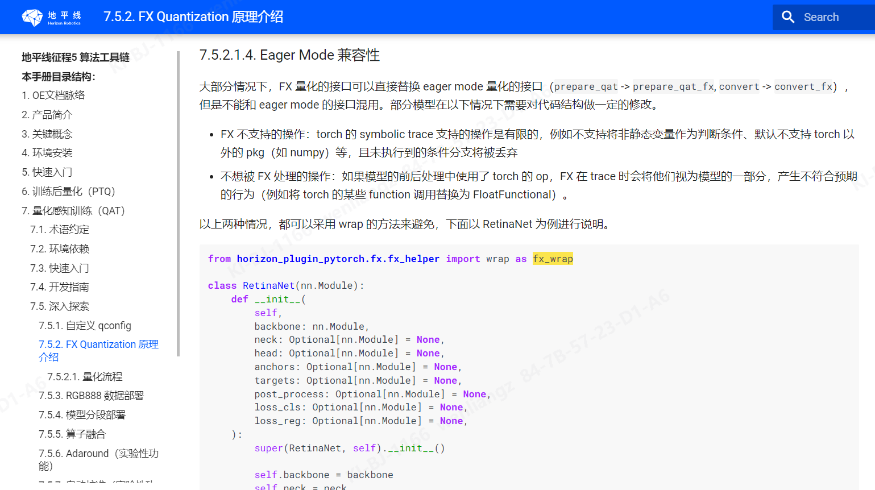Image resolution: width=875 pixels, height=490 pixels.
Task: Select 6. 训练后量化（PTQ）
Action: 68,192
